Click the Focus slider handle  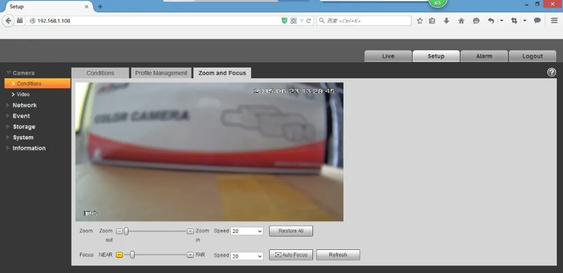(132, 254)
